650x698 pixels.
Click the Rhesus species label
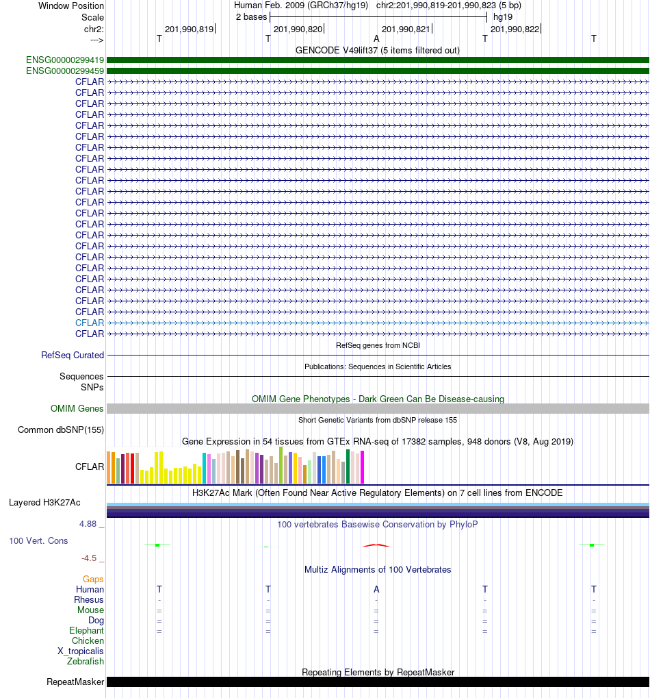tap(89, 599)
